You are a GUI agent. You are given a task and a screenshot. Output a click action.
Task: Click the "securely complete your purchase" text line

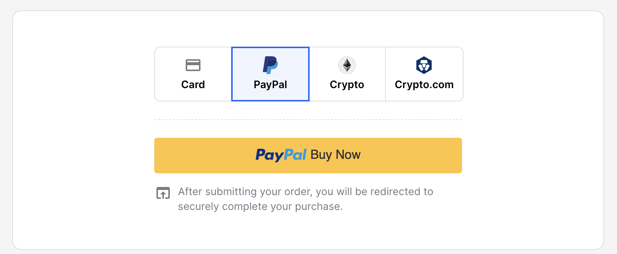pos(260,207)
